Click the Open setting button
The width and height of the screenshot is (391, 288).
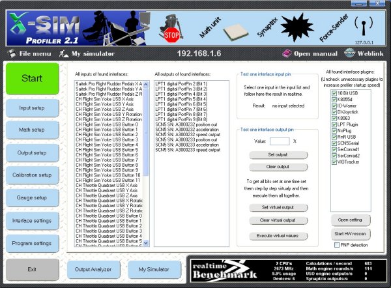pos(351,220)
